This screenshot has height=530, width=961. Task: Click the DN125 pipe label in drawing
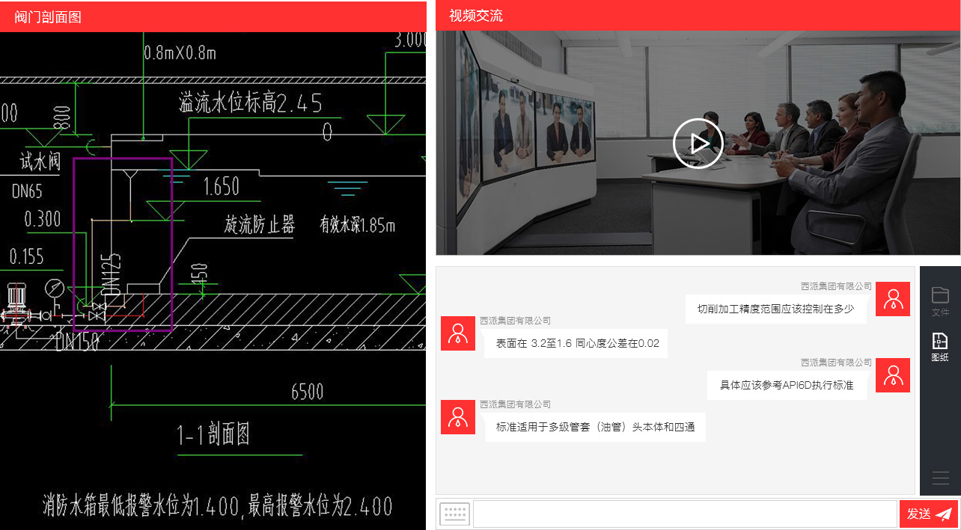pyautogui.click(x=110, y=274)
